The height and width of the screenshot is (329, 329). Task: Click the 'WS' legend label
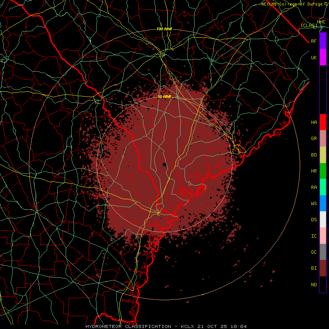314,204
